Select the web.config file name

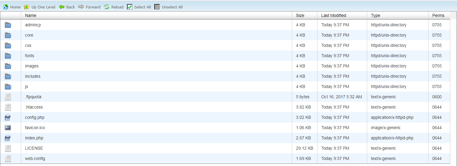click(35, 158)
